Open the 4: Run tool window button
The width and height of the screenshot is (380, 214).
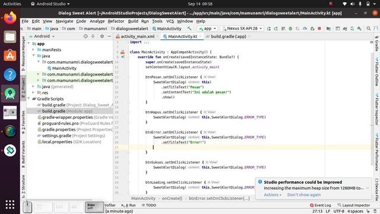tap(128, 205)
